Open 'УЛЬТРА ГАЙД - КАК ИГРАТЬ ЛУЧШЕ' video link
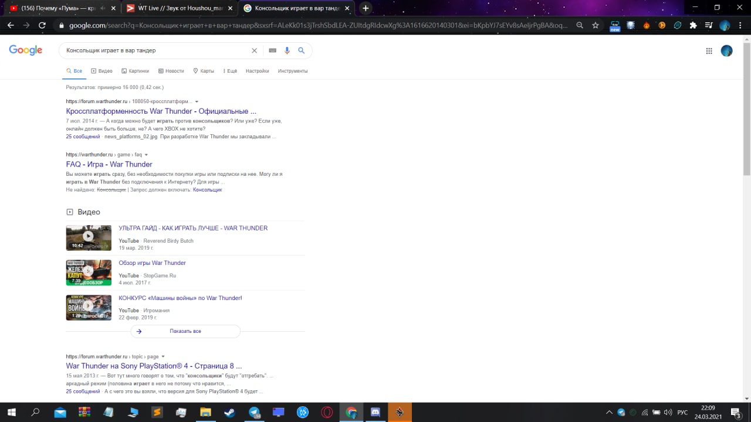The image size is (751, 422). tap(193, 228)
